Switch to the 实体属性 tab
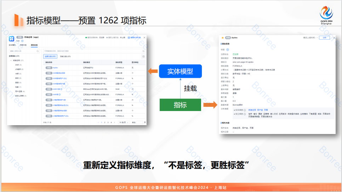This screenshot has width=342, height=192. (x=12, y=45)
